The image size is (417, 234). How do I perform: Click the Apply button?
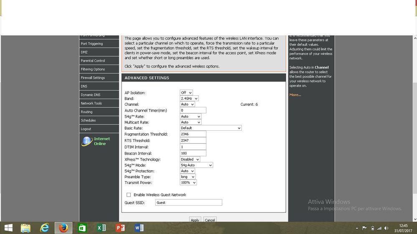195,220
